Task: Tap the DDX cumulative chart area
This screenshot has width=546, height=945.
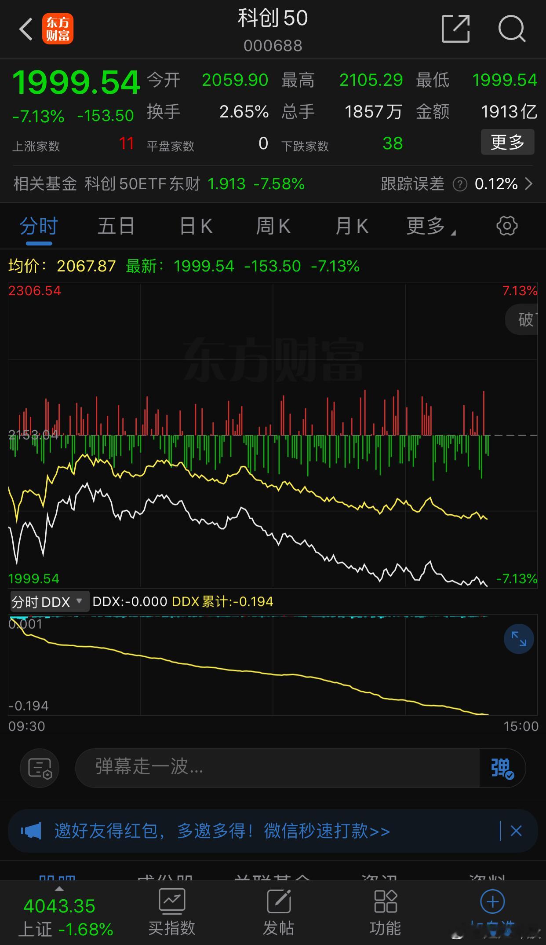Action: pos(273,665)
